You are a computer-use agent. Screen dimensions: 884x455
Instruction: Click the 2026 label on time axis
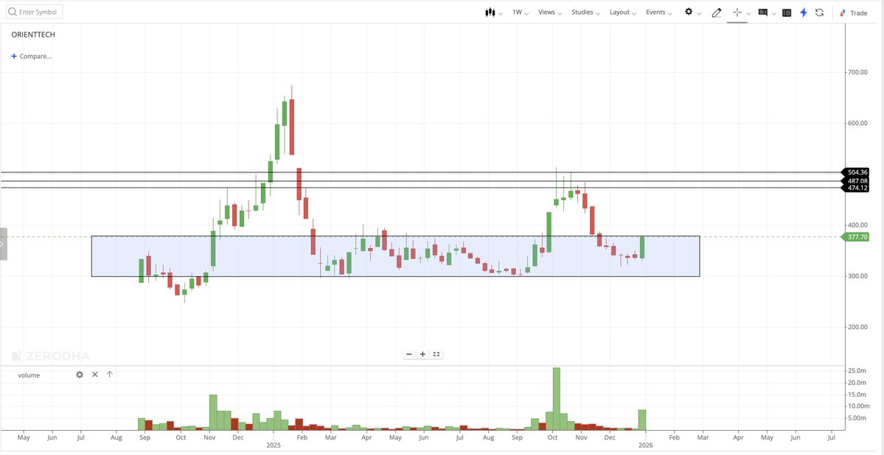(646, 445)
